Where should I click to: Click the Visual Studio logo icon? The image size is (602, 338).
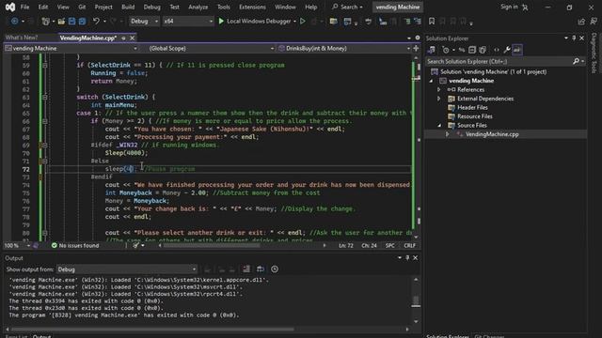(x=10, y=7)
